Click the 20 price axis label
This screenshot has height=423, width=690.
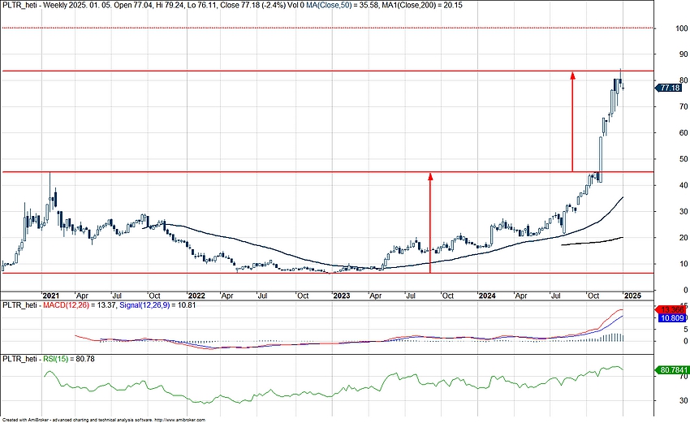(x=684, y=238)
